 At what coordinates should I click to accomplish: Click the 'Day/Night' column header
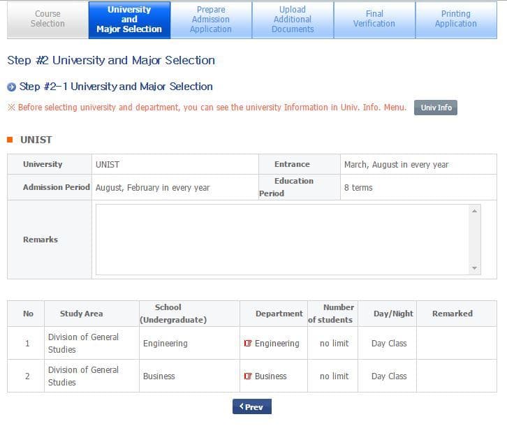[388, 314]
